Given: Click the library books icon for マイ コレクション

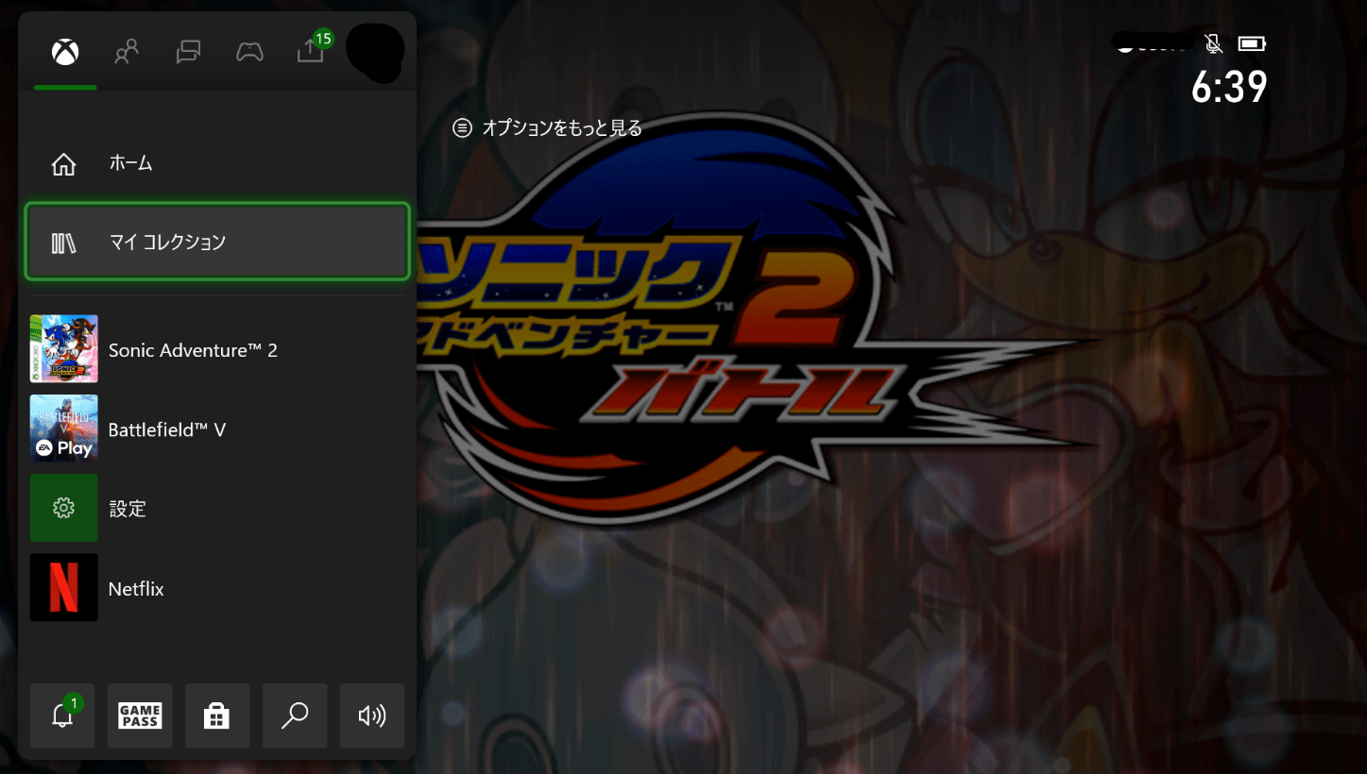Looking at the screenshot, I should click(x=63, y=243).
